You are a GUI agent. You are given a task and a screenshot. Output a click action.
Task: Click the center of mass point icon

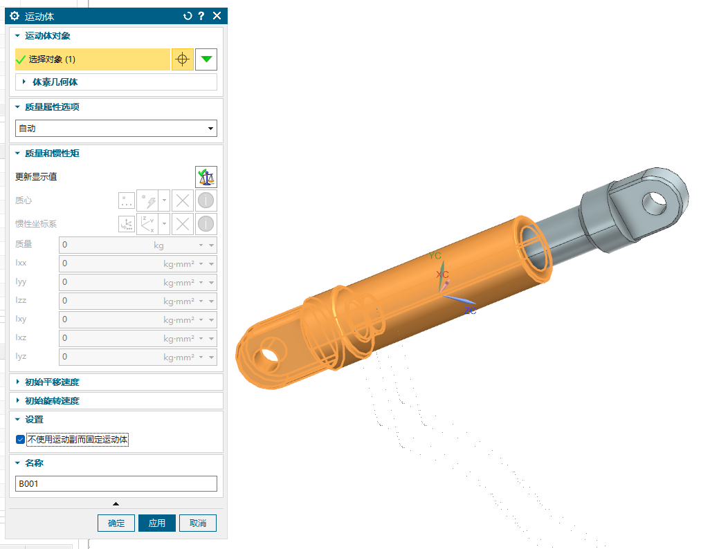click(x=127, y=201)
